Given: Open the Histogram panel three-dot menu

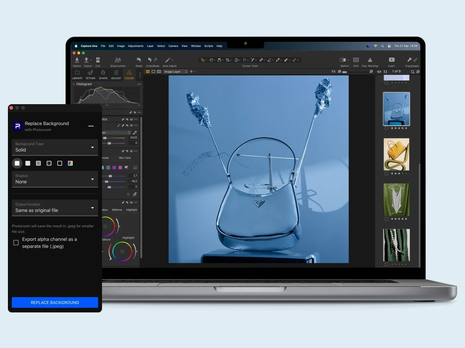Looking at the screenshot, I should 139,84.
